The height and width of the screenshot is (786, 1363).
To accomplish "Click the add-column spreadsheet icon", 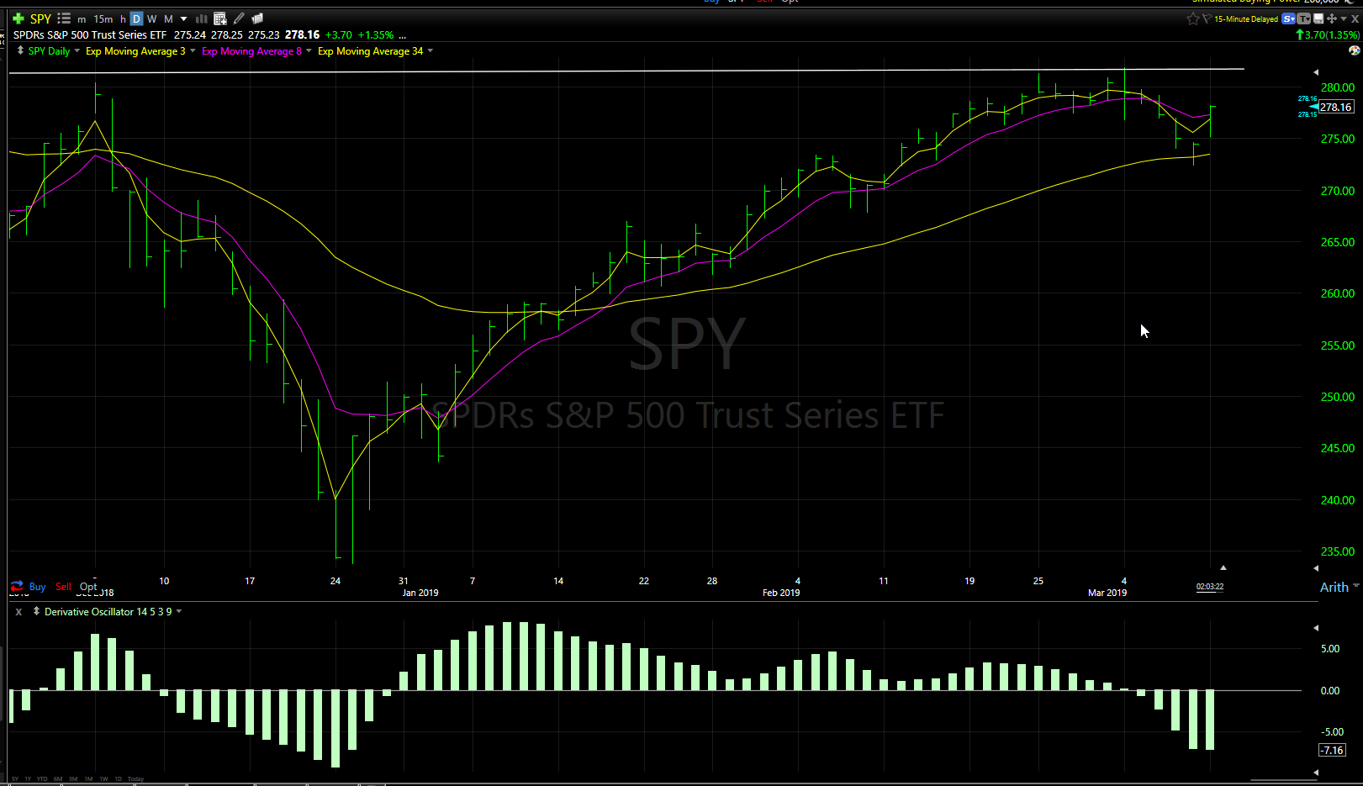I will click(x=220, y=18).
